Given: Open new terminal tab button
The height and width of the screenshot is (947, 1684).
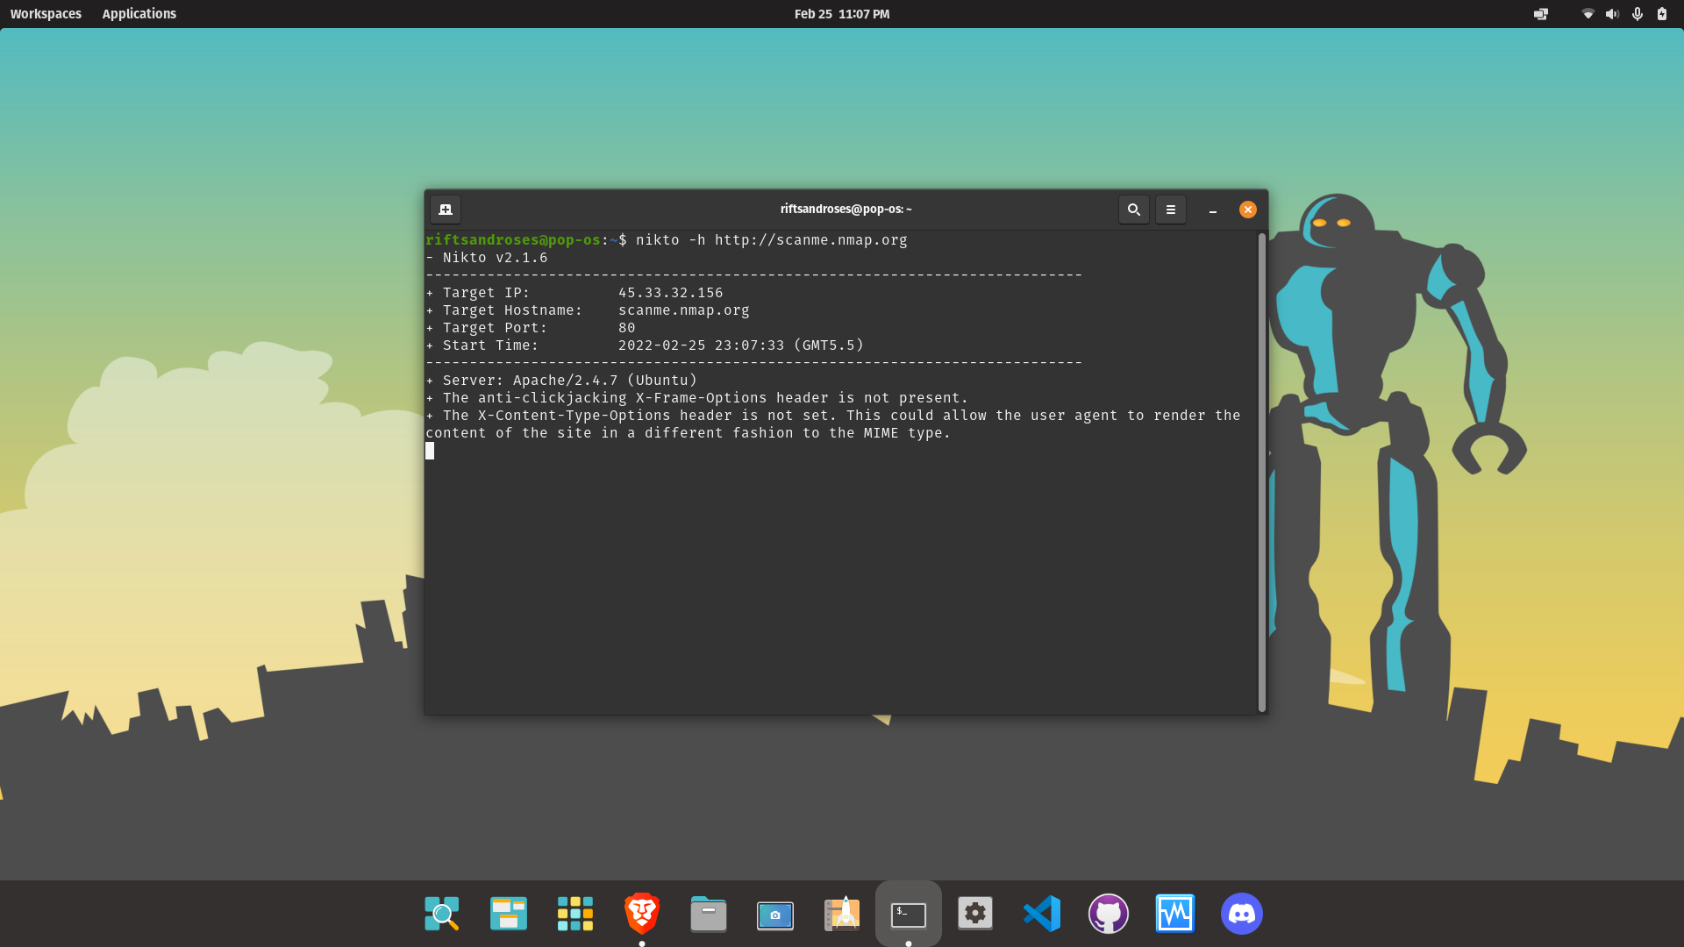Looking at the screenshot, I should [446, 210].
